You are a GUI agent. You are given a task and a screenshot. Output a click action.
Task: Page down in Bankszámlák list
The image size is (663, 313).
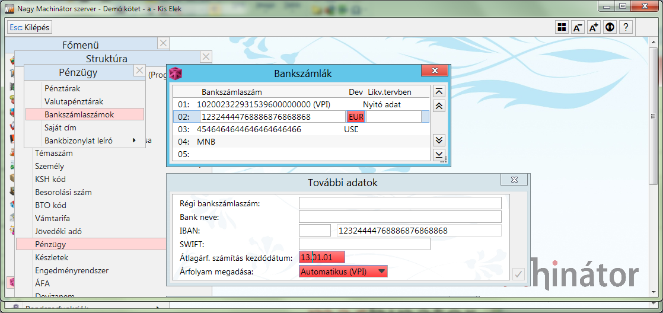439,140
